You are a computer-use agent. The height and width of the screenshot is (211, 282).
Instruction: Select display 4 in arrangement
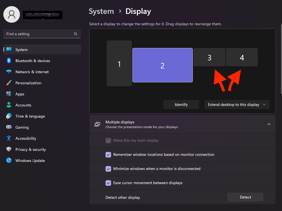click(242, 57)
